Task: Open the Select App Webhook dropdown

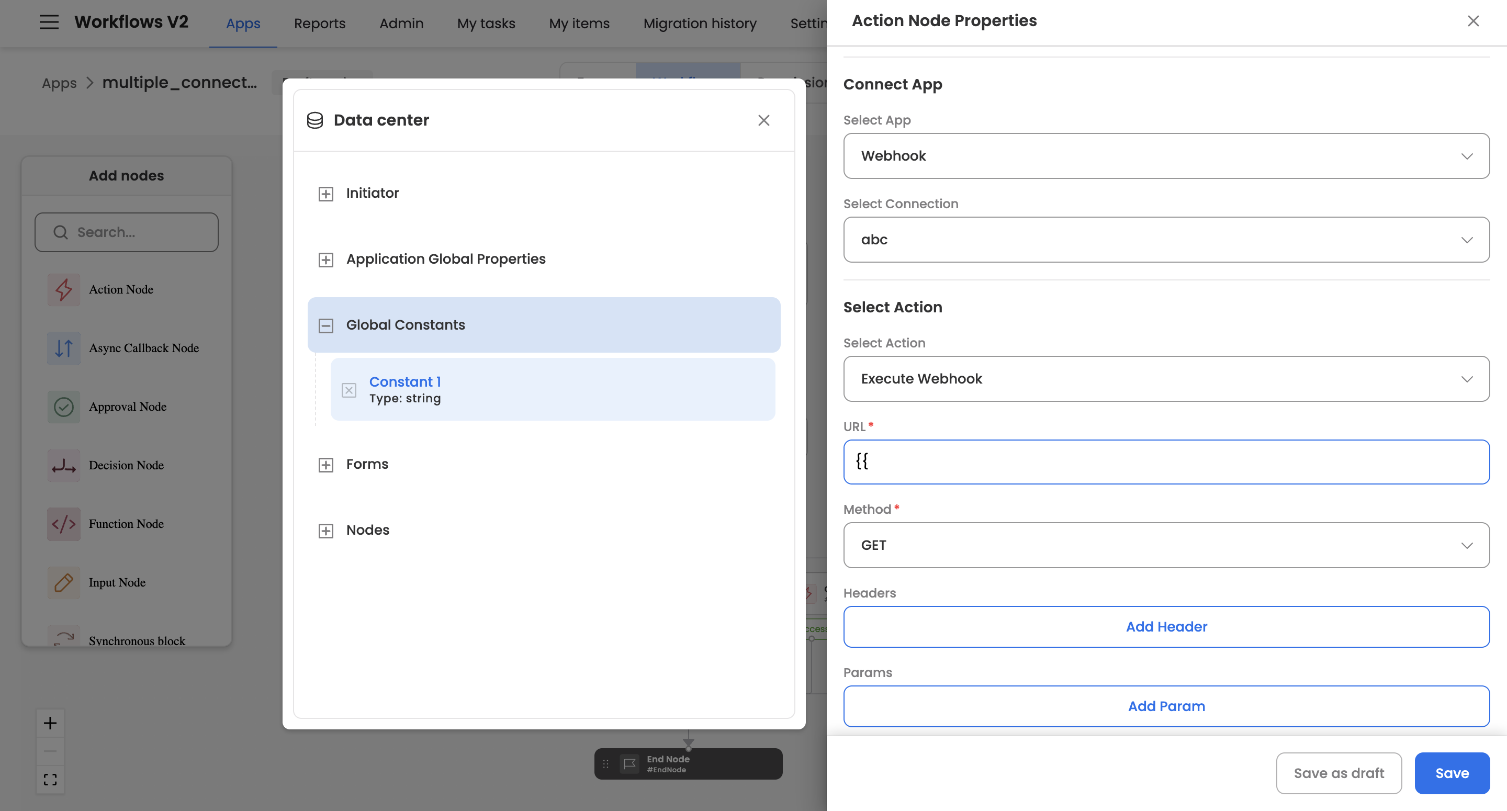Action: [1166, 155]
